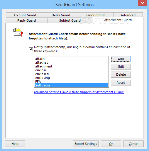
Task: Reset the keyword list
Action: point(121,83)
